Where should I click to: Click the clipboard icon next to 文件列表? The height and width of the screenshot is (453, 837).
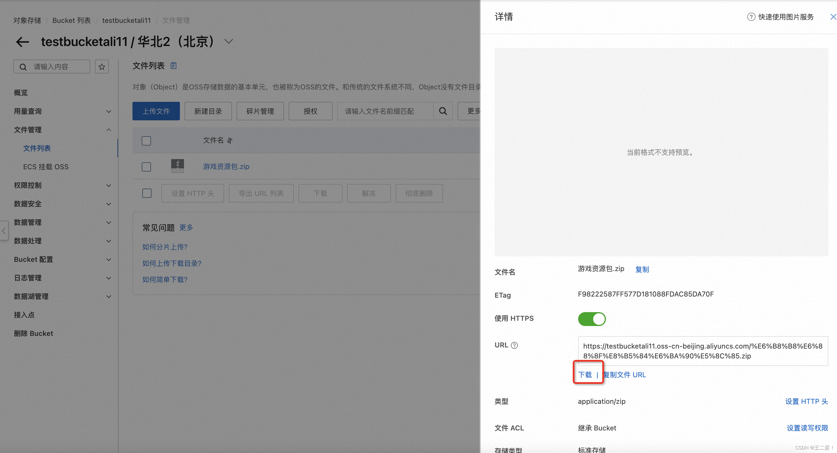(174, 66)
